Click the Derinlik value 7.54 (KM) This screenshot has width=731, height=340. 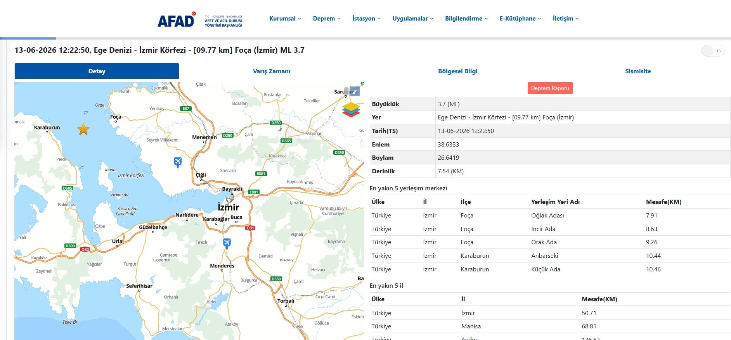coord(450,171)
